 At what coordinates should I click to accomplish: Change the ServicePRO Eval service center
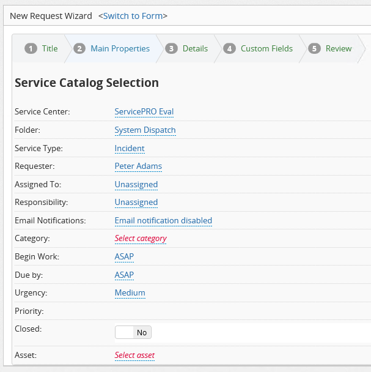tap(144, 111)
